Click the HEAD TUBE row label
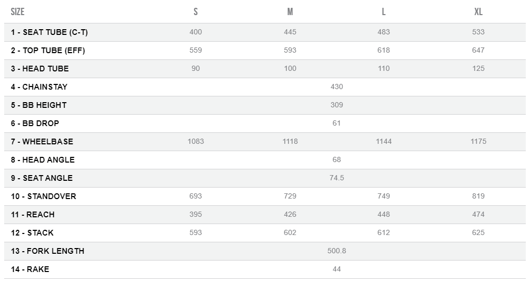 (x=40, y=69)
